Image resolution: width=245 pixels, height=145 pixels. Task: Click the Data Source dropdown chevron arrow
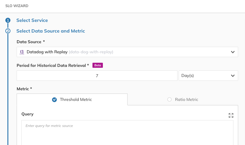coord(233,52)
